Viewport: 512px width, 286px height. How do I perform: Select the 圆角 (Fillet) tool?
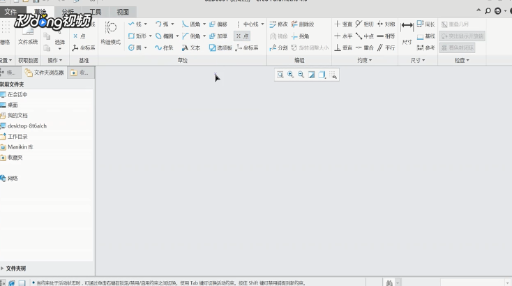[191, 24]
